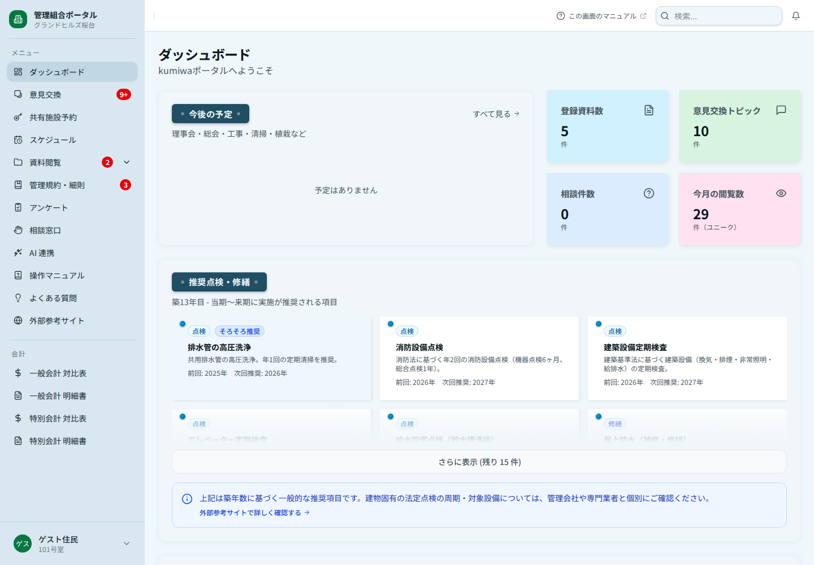Click the 今後の予定 heading badge
This screenshot has width=814, height=565.
coord(210,114)
